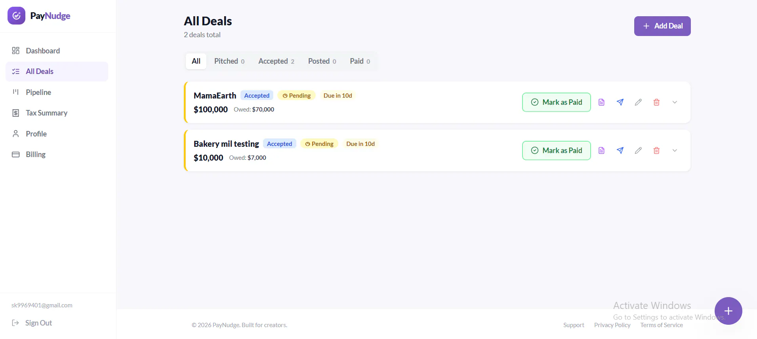Click the PayNudge logo icon
This screenshot has width=757, height=339.
point(16,16)
